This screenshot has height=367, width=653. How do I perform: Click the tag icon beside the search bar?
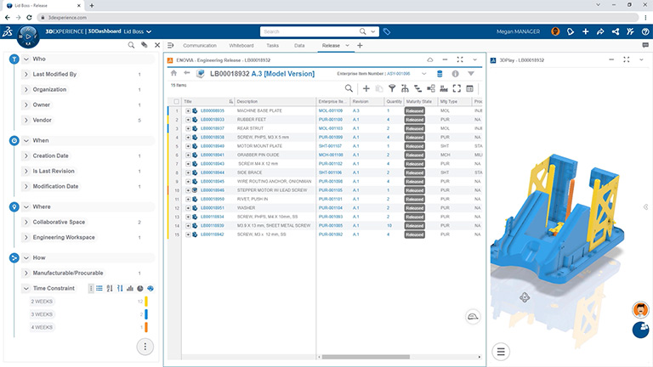[387, 31]
